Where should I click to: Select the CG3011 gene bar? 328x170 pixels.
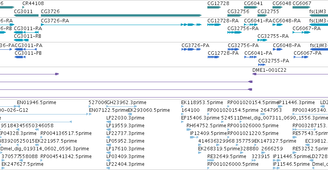pyautogui.click(x=26, y=15)
